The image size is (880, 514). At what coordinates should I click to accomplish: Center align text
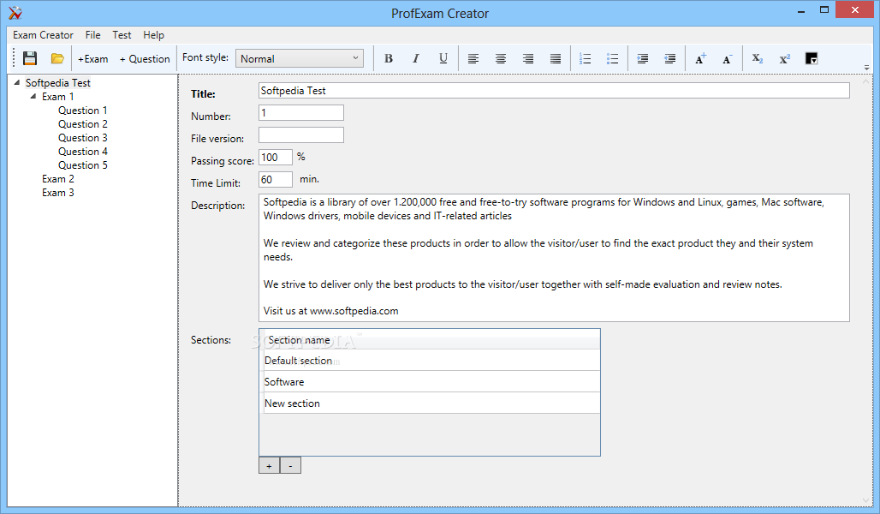click(501, 58)
